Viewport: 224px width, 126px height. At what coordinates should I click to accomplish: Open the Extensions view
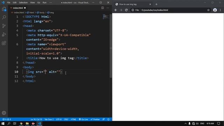click(x=4, y=43)
